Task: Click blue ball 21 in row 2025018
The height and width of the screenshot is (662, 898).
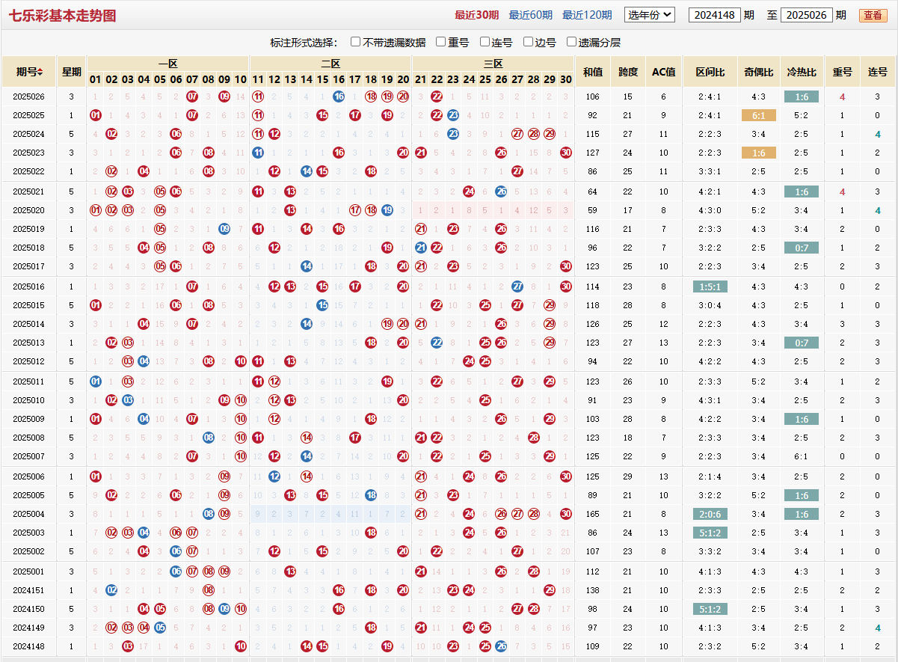Action: pyautogui.click(x=420, y=248)
